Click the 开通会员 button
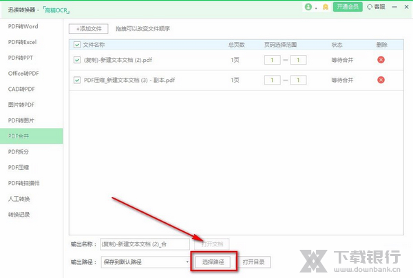The width and height of the screenshot is (413, 278). click(x=348, y=7)
